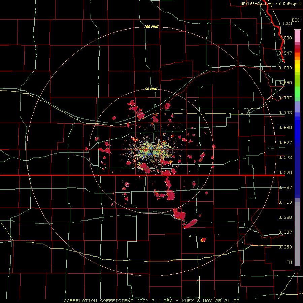303x303 pixels.
Task: Select the 0.733 legend value
Action: pyautogui.click(x=285, y=113)
